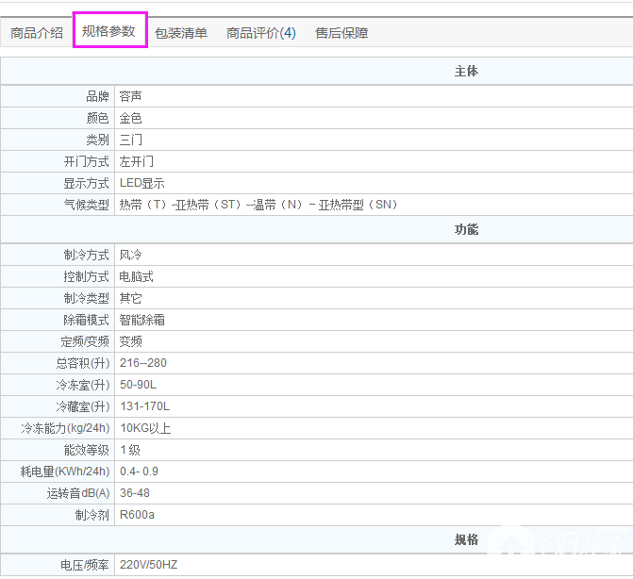Select the 左开门 door opening value

tap(137, 161)
